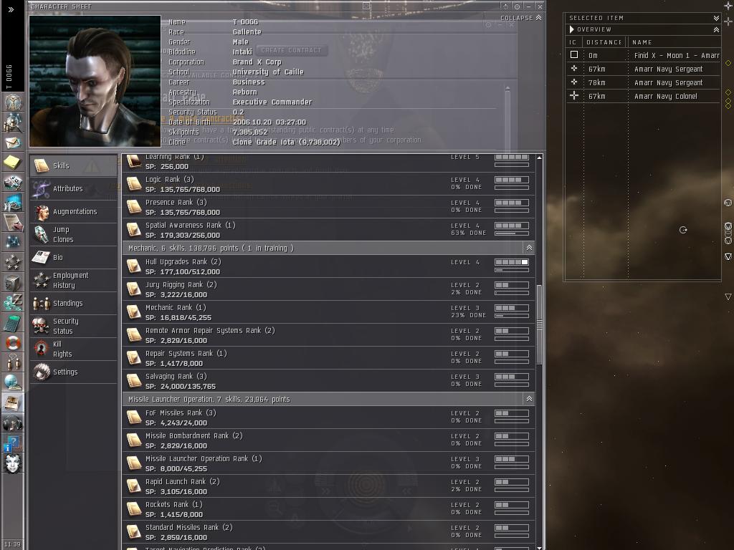Open the red lifebuoy help icon
Image resolution: width=734 pixels, height=550 pixels.
click(x=13, y=343)
